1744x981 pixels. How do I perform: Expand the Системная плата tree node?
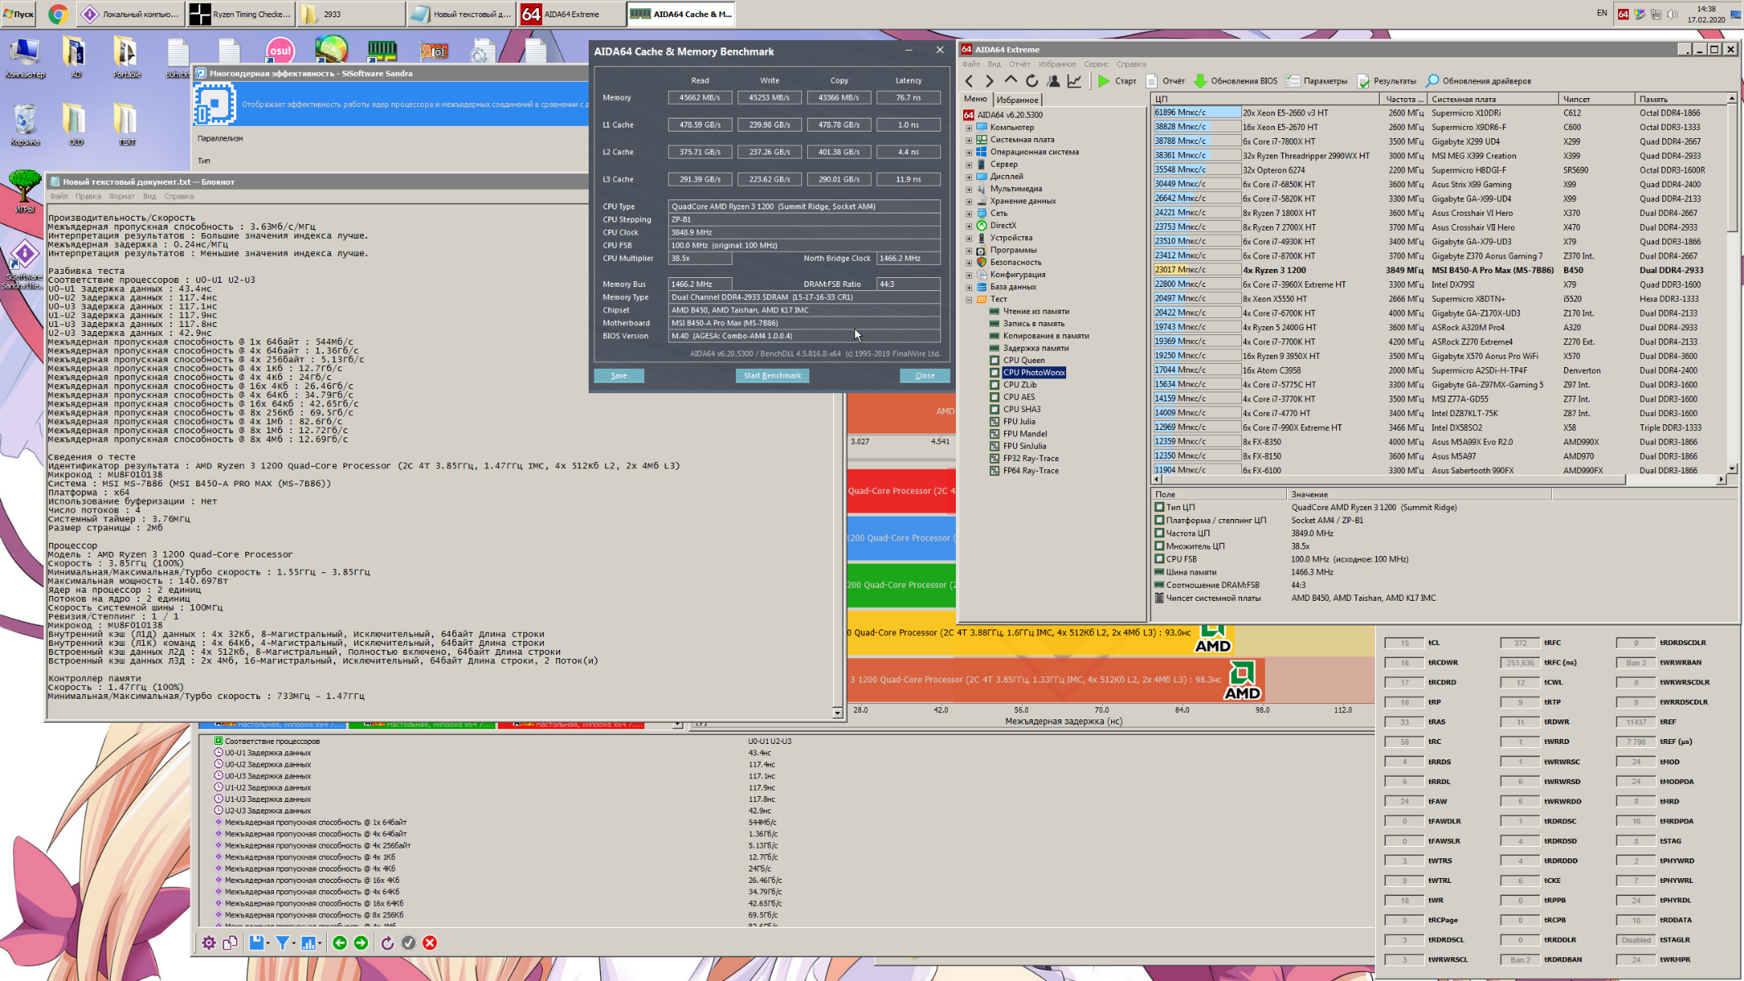pyautogui.click(x=969, y=140)
